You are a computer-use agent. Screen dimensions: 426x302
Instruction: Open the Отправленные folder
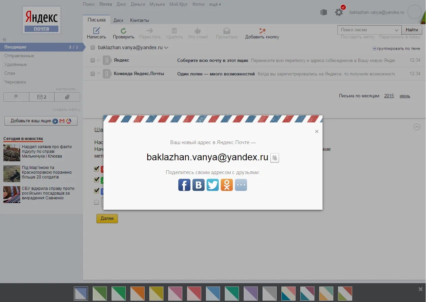(19, 56)
